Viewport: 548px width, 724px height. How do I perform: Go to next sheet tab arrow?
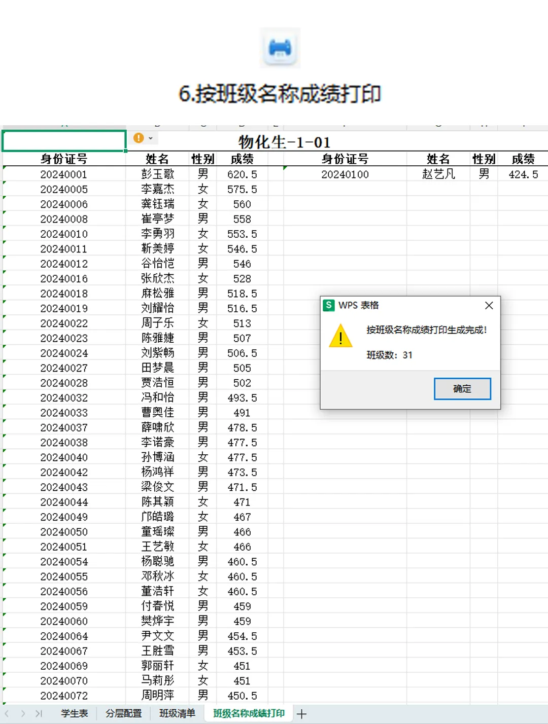tap(23, 714)
